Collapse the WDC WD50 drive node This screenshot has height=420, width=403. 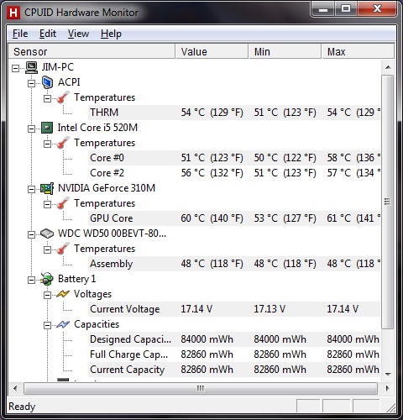coord(32,234)
